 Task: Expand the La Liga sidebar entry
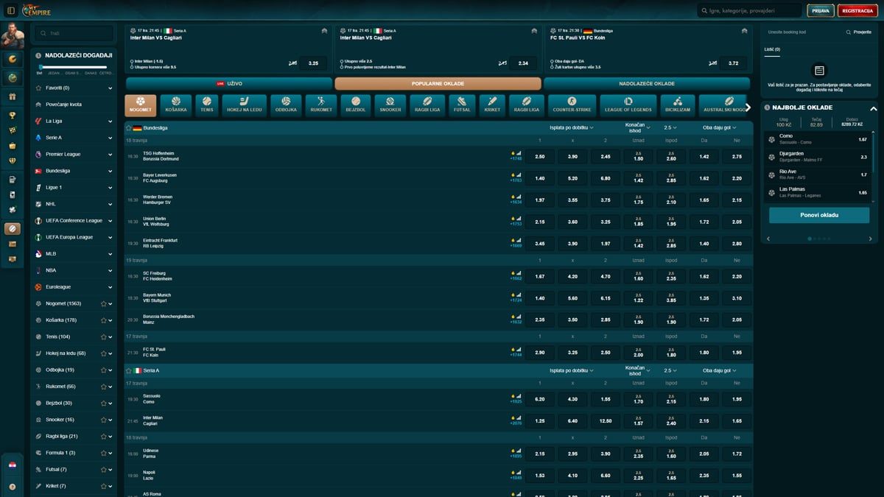(x=110, y=121)
